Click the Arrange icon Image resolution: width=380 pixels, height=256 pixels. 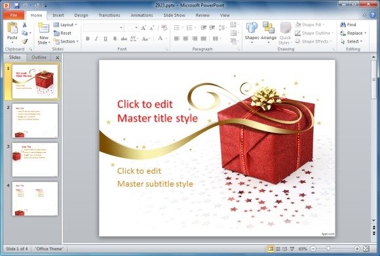[269, 28]
